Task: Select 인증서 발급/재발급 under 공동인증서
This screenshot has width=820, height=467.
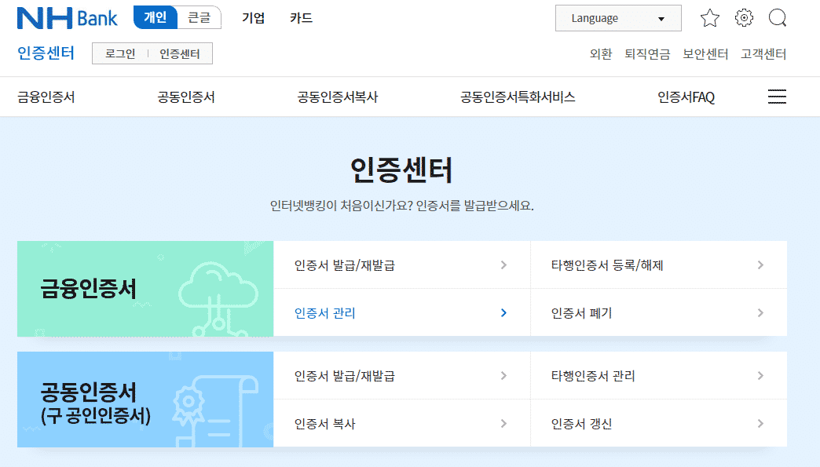Action: (x=401, y=376)
